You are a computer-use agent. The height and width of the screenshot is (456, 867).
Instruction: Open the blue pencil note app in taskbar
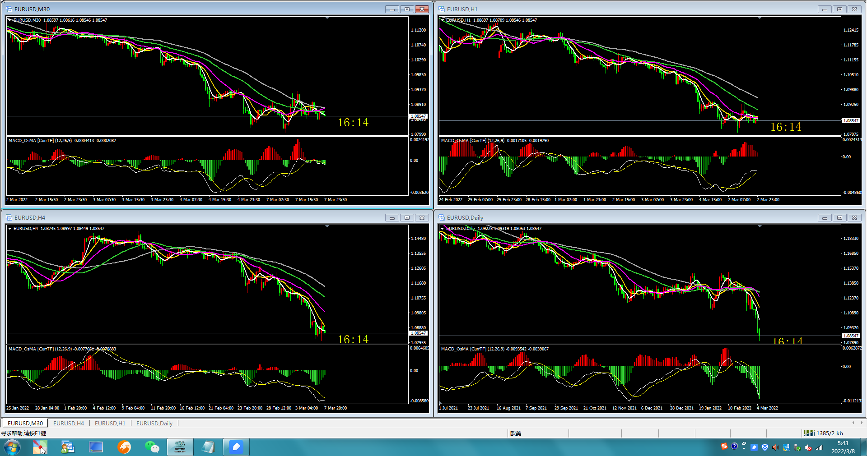pyautogui.click(x=236, y=447)
